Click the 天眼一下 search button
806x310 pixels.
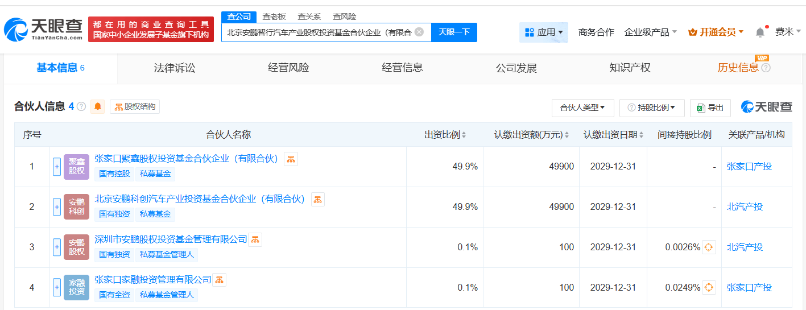pos(454,32)
